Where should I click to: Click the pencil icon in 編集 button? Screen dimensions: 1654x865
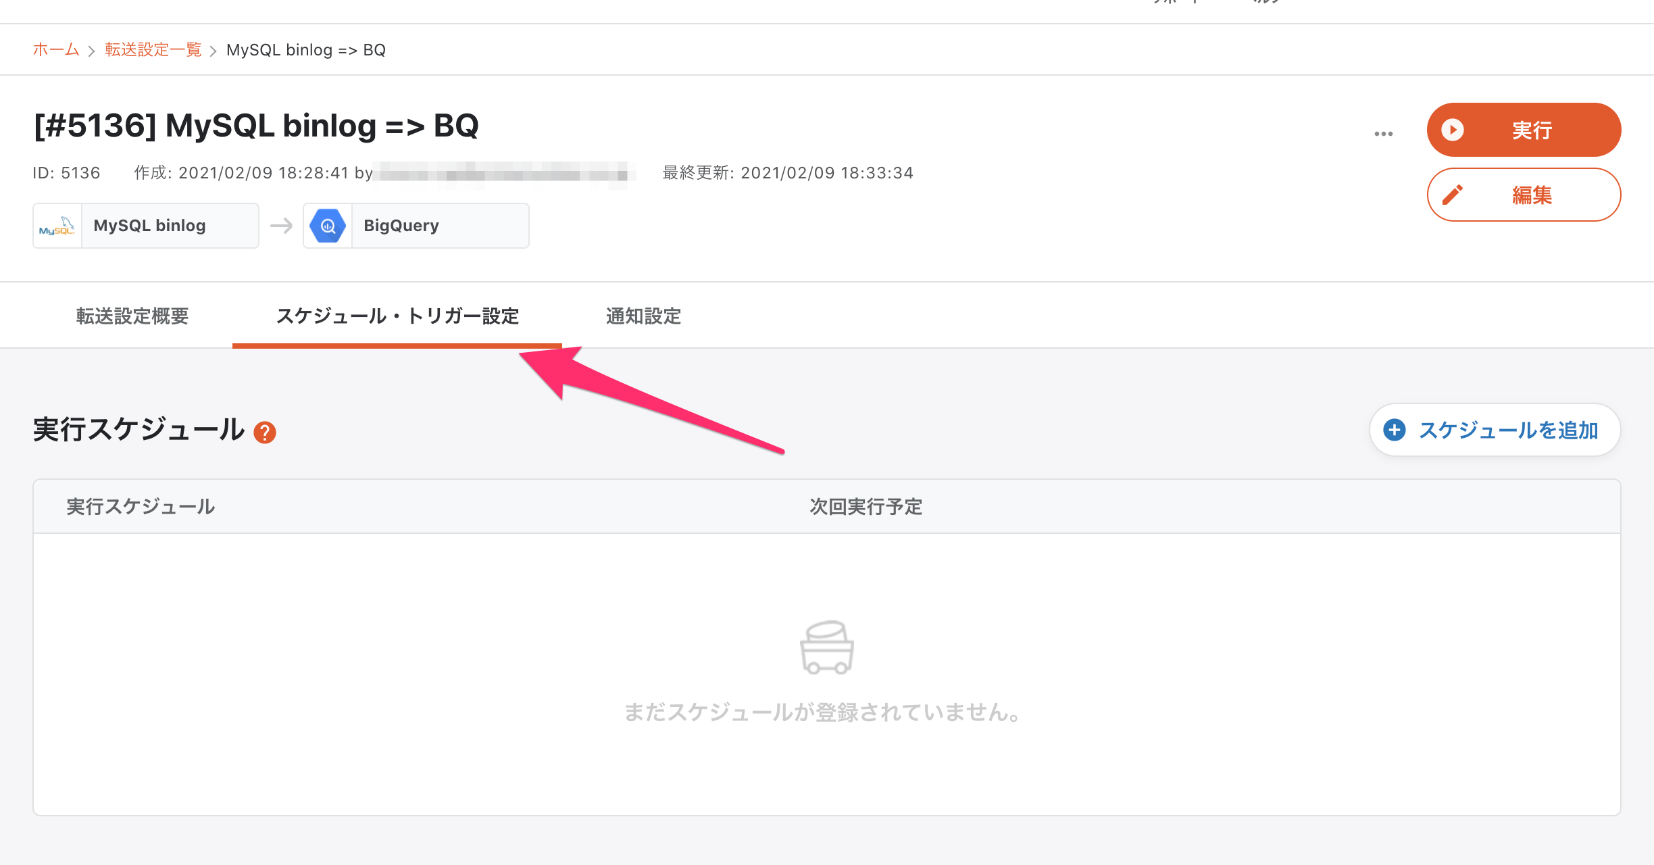1453,195
